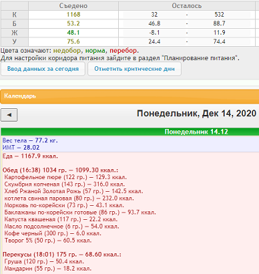Click row label 'Б'
The width and height of the screenshot is (259, 274).
point(15,23)
